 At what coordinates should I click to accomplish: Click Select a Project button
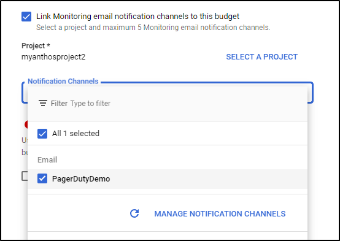tap(261, 57)
